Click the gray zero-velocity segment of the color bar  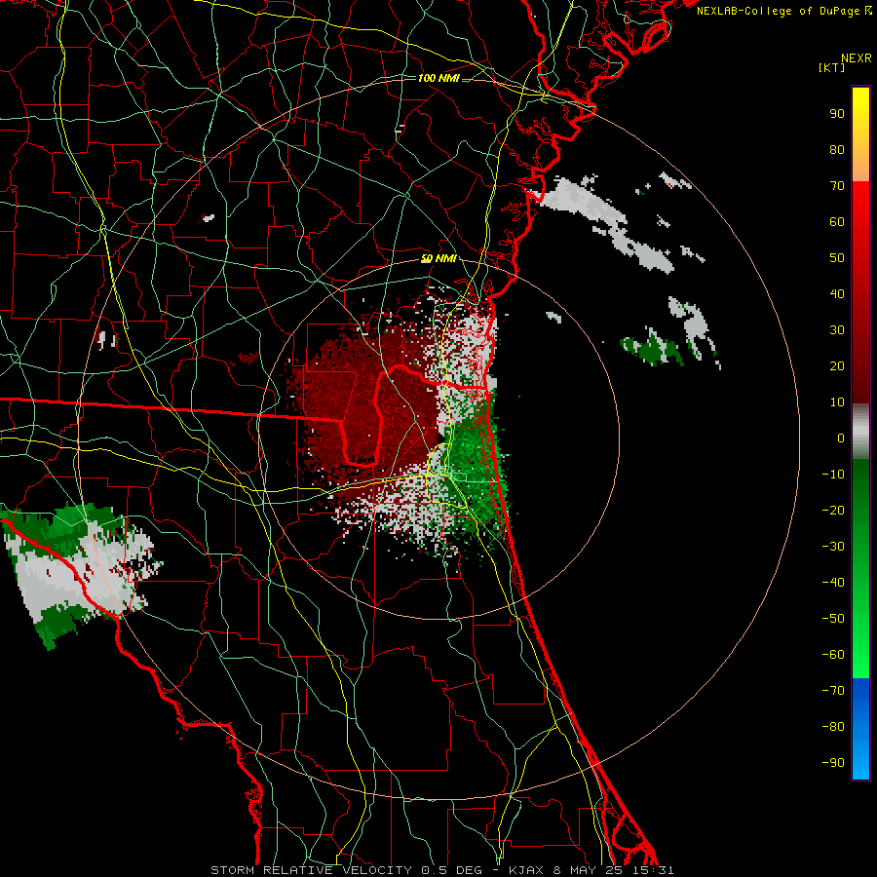860,432
